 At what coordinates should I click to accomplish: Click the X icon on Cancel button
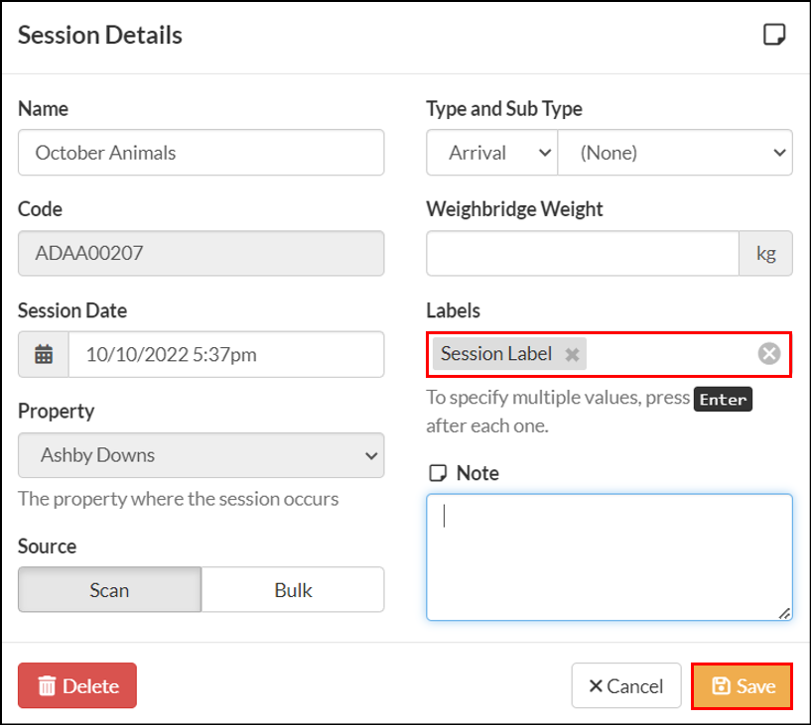point(596,685)
